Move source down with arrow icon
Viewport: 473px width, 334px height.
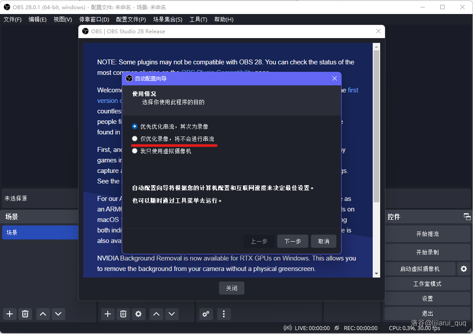[172, 314]
